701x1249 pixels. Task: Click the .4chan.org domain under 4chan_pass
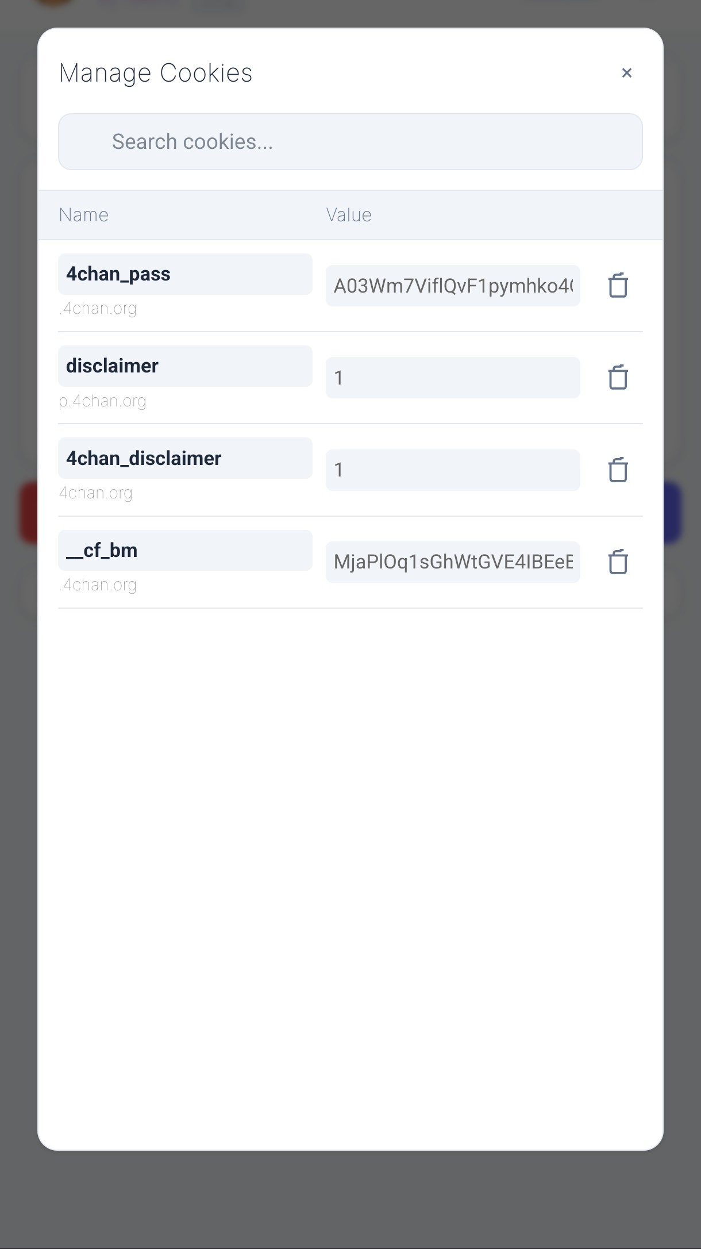(98, 309)
